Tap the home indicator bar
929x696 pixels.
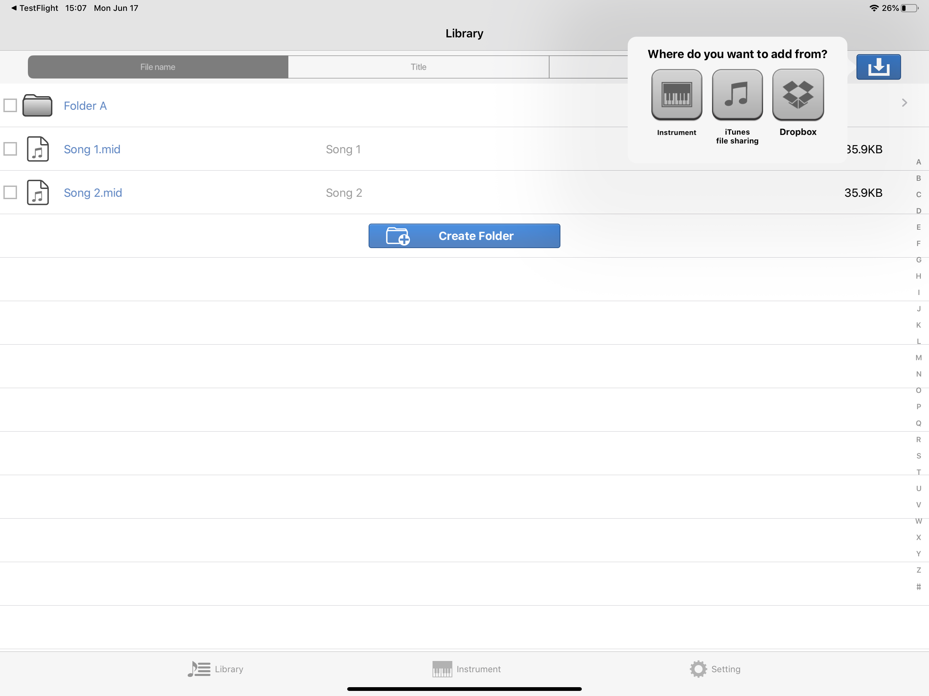pos(464,689)
